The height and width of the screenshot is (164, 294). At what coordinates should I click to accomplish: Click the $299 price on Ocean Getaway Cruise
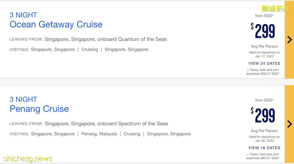pyautogui.click(x=263, y=31)
